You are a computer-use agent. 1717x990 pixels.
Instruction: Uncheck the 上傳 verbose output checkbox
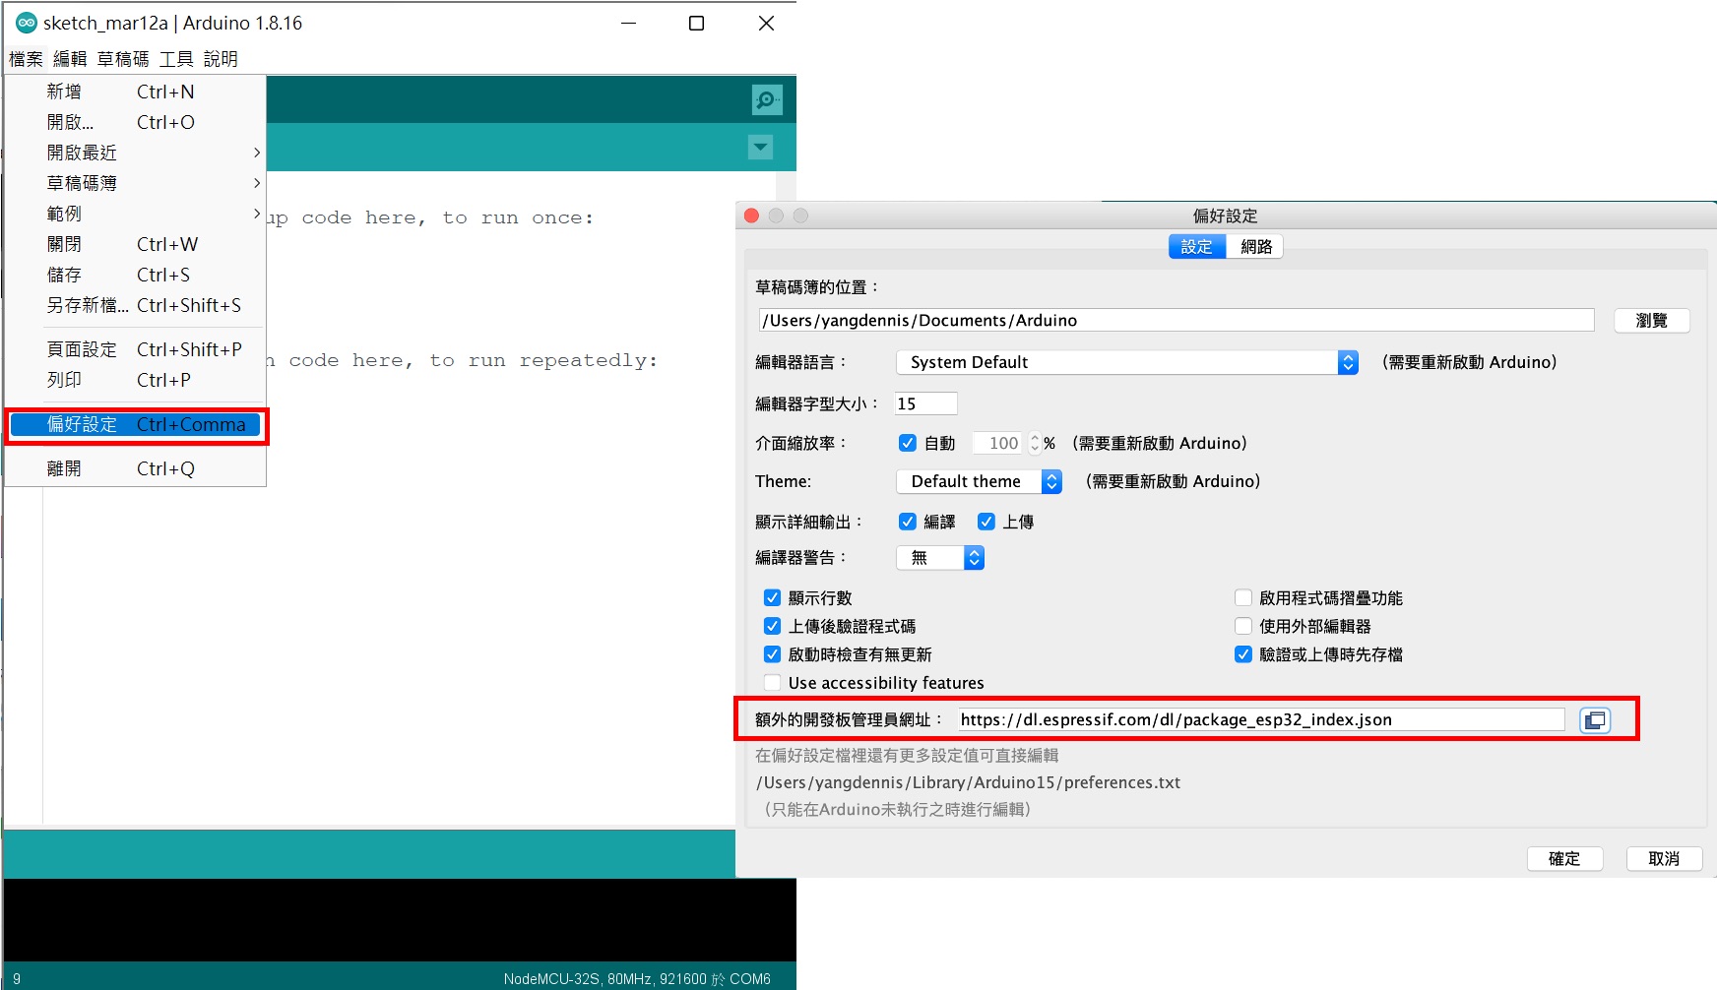click(x=986, y=522)
